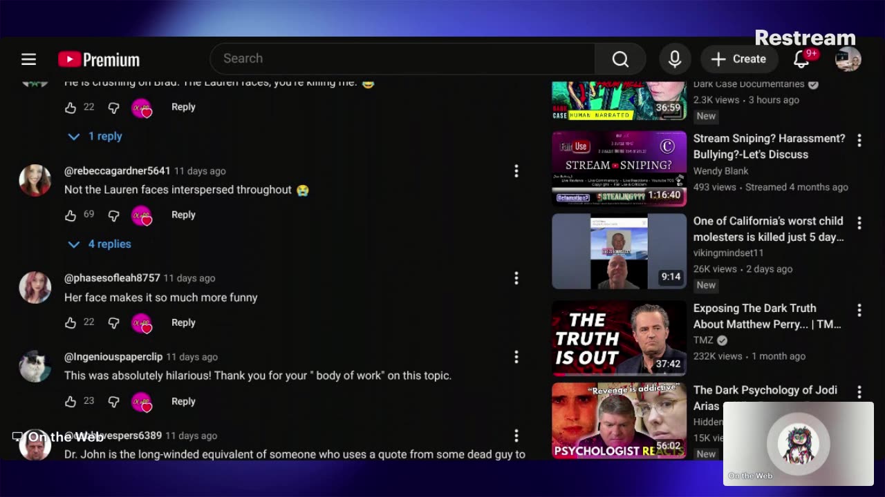Viewport: 885px width, 497px height.
Task: Like the 'crushing on Brad' comment
Action: (71, 108)
